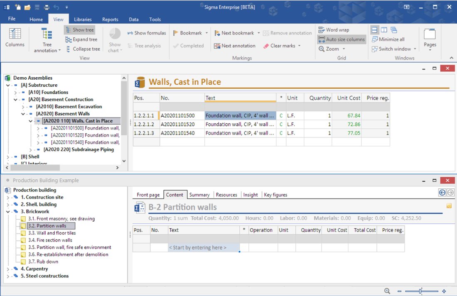This screenshot has height=296, width=457.
Task: Open Tree annotation tool
Action: click(47, 40)
